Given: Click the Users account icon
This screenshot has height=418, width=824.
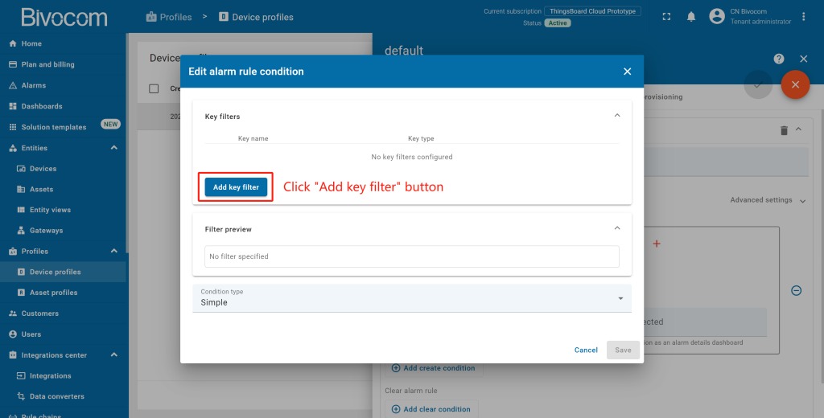Looking at the screenshot, I should point(13,334).
